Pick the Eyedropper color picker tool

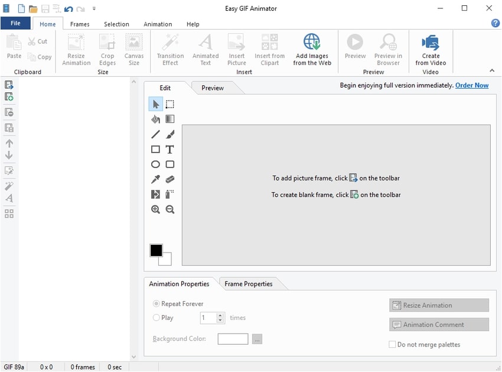[x=155, y=179]
